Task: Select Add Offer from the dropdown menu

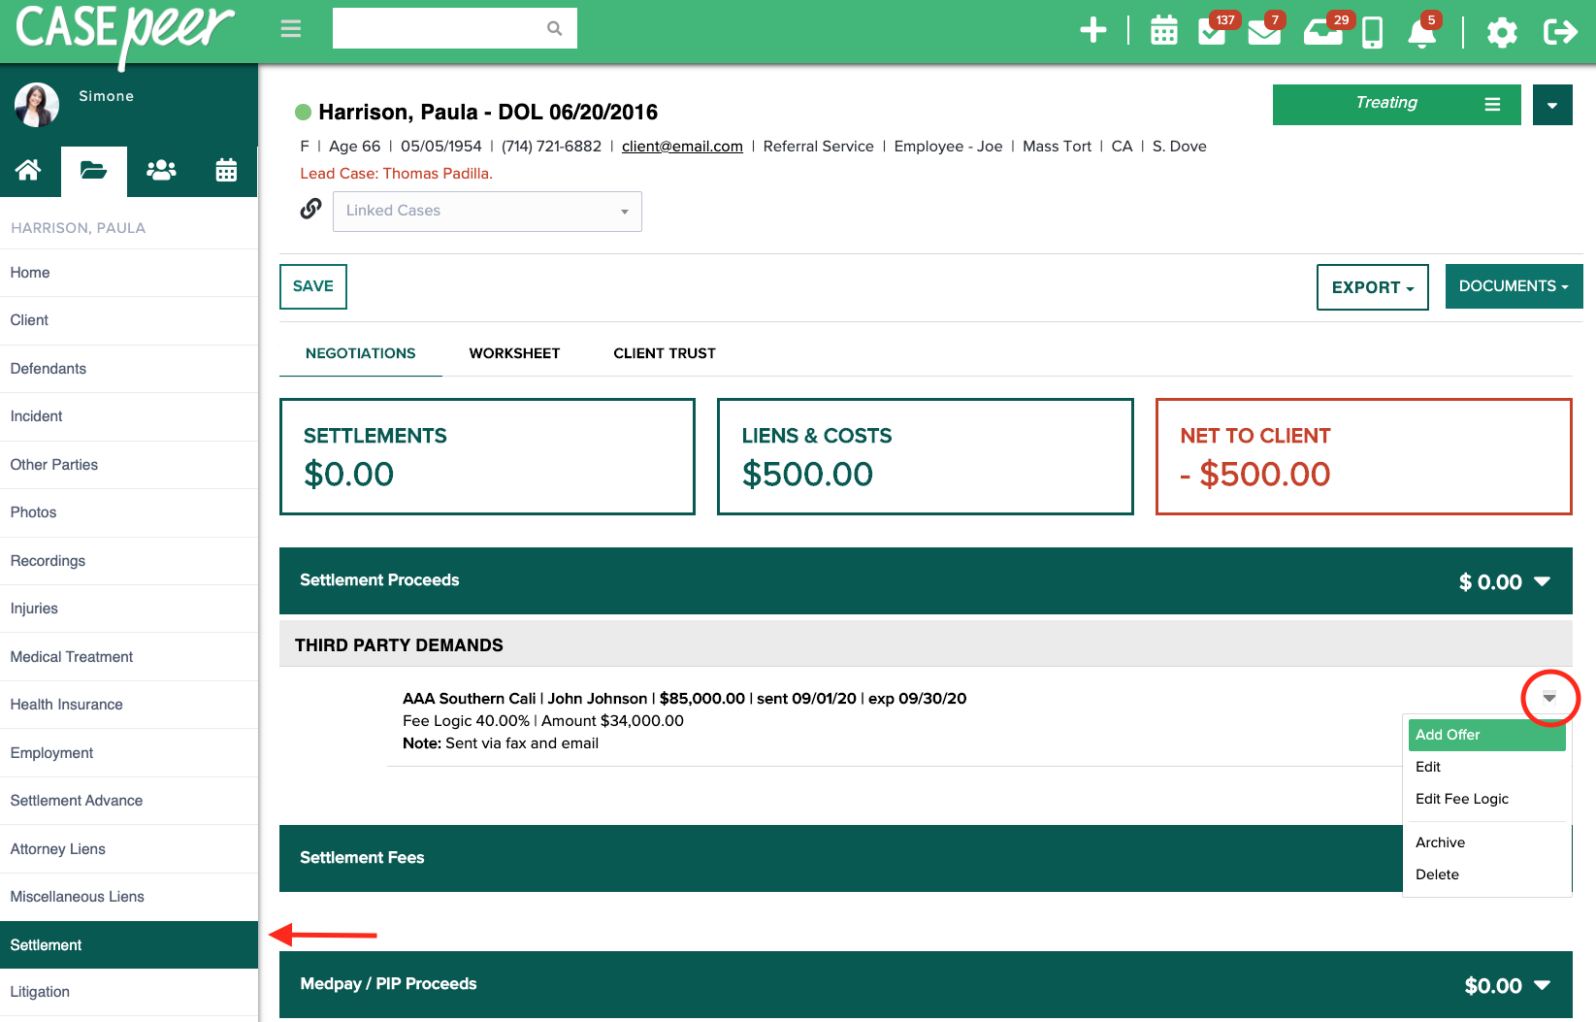Action: [x=1447, y=735]
